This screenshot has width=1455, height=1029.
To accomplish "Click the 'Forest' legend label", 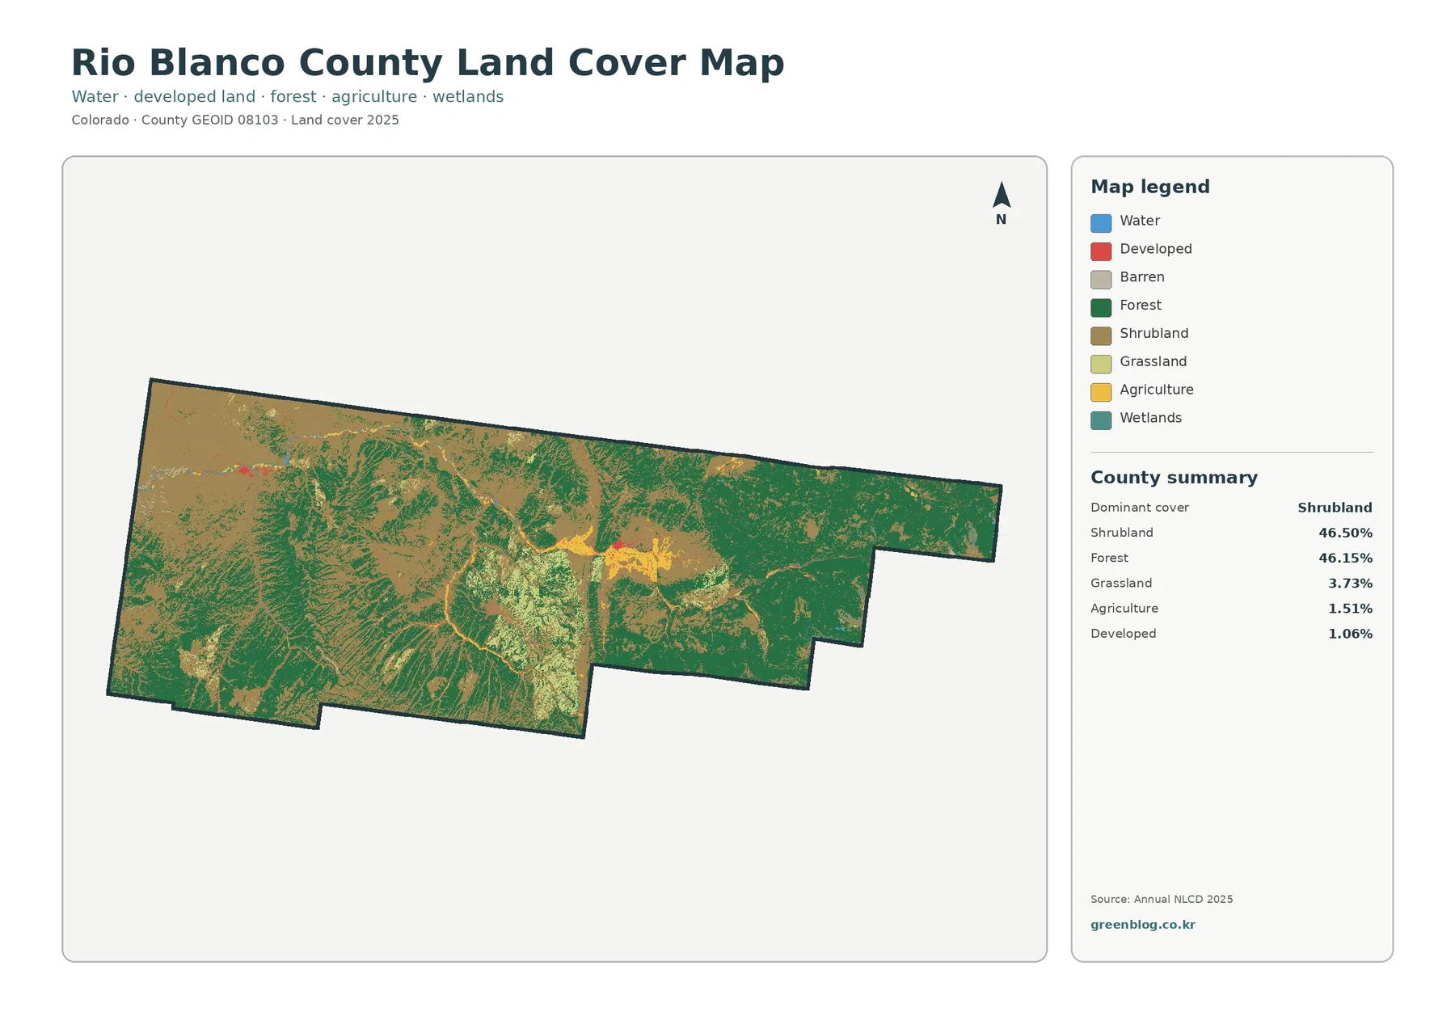I will (1141, 306).
